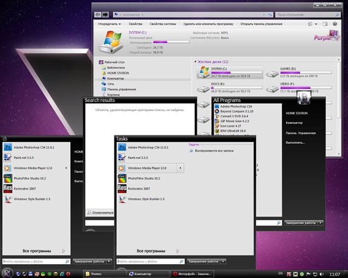Click the user avatar in All Programs
348x278 pixels.
click(304, 98)
